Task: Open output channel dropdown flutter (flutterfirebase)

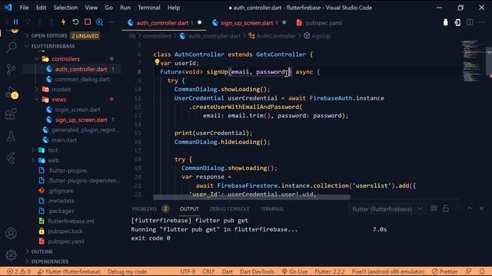Action: pyautogui.click(x=387, y=209)
